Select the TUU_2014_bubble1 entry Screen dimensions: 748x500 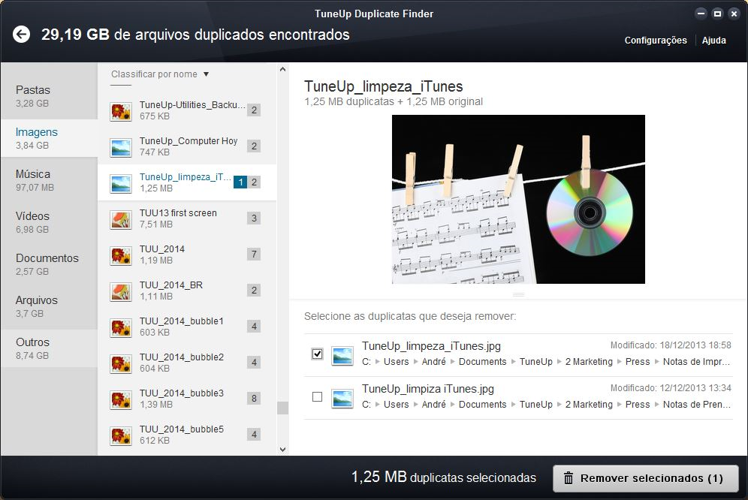click(x=187, y=327)
